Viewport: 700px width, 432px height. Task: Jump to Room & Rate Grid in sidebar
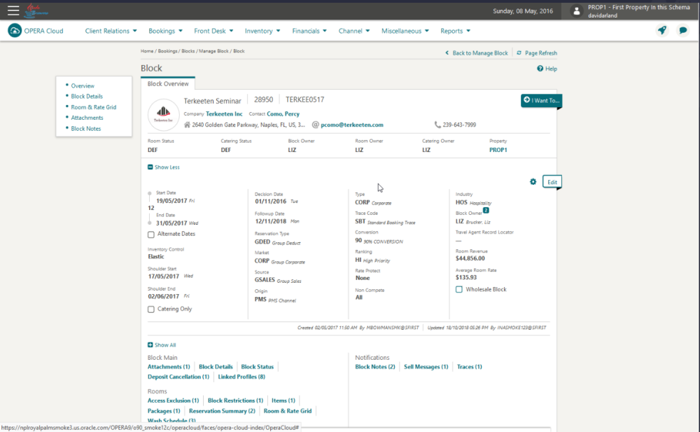(93, 107)
